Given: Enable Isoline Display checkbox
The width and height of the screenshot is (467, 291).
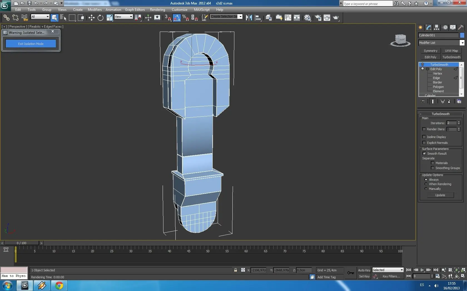Looking at the screenshot, I should 424,137.
